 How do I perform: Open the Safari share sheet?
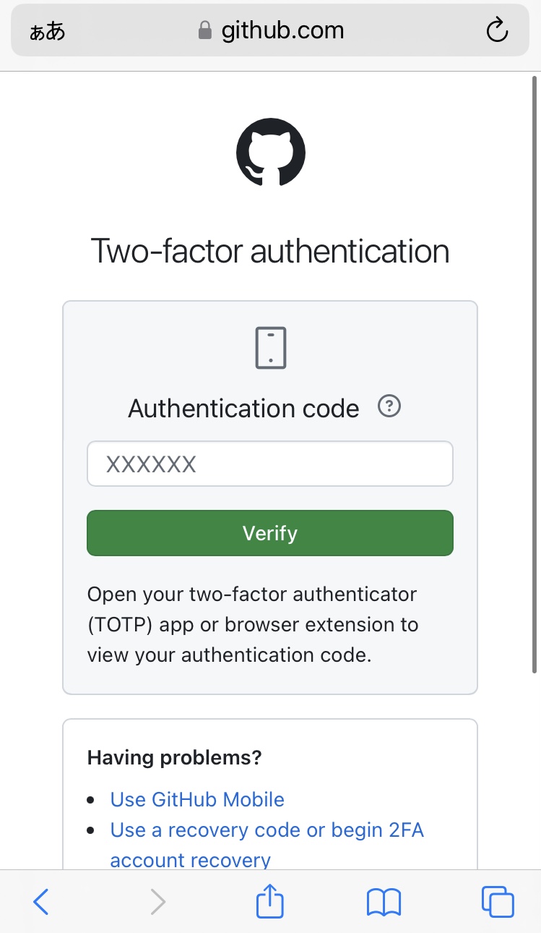[269, 901]
